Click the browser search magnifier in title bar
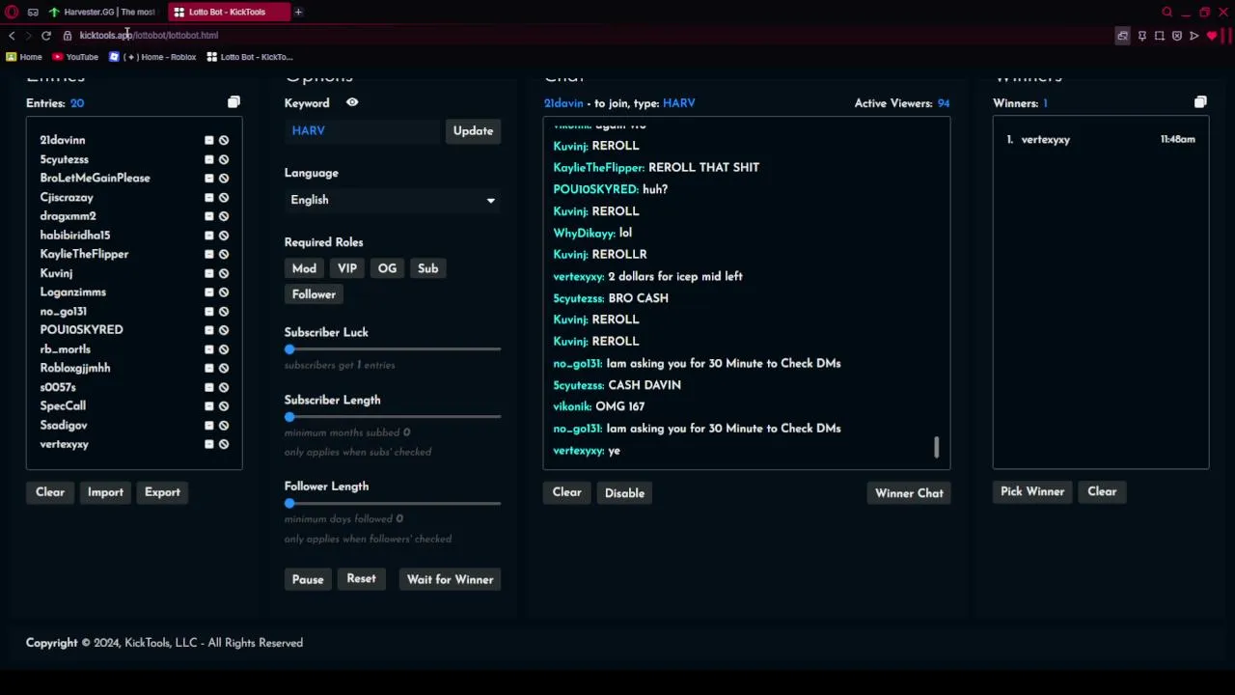 click(x=1166, y=12)
